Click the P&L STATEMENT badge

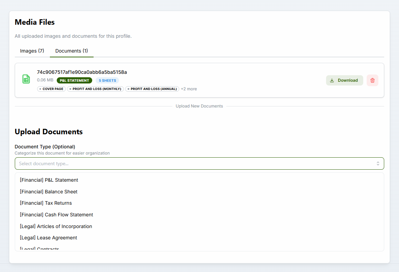[74, 80]
